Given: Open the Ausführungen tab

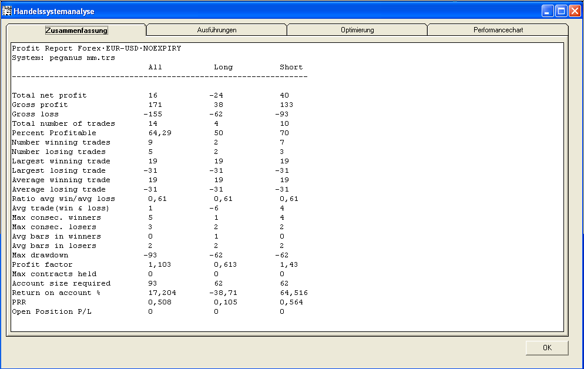Looking at the screenshot, I should pos(216,30).
